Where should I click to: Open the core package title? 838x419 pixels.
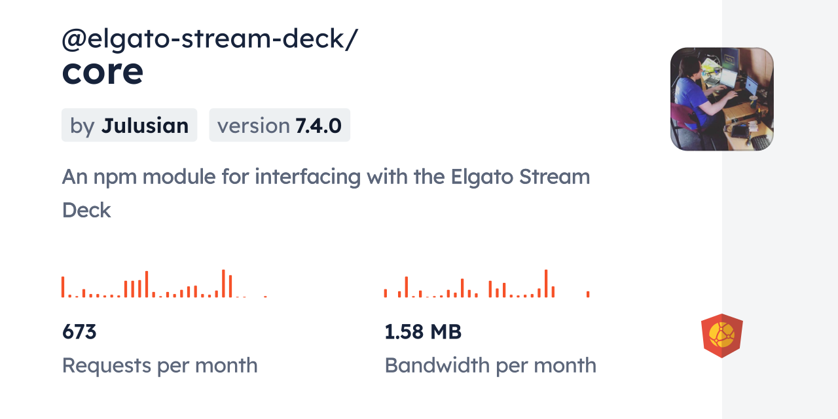tap(102, 73)
